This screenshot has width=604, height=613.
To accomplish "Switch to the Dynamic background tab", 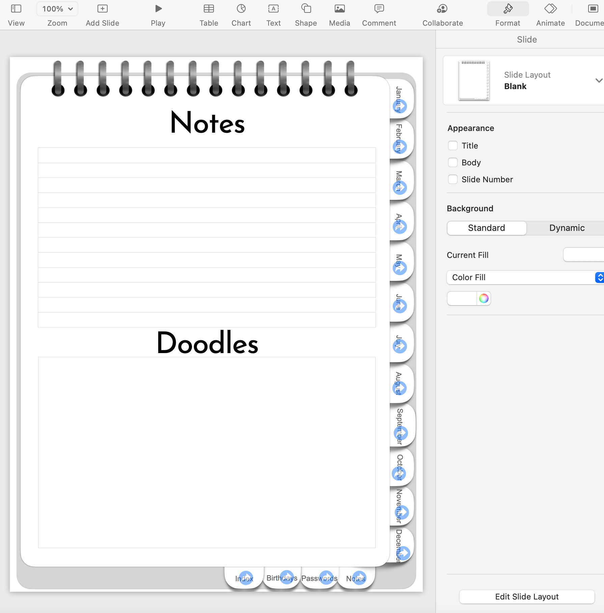I will point(567,228).
